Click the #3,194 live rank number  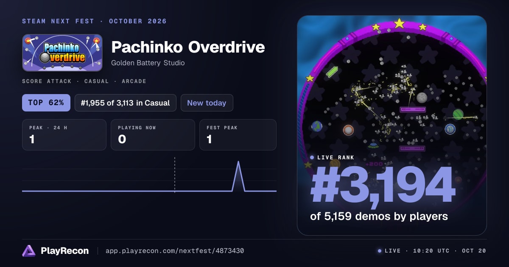pyautogui.click(x=382, y=185)
